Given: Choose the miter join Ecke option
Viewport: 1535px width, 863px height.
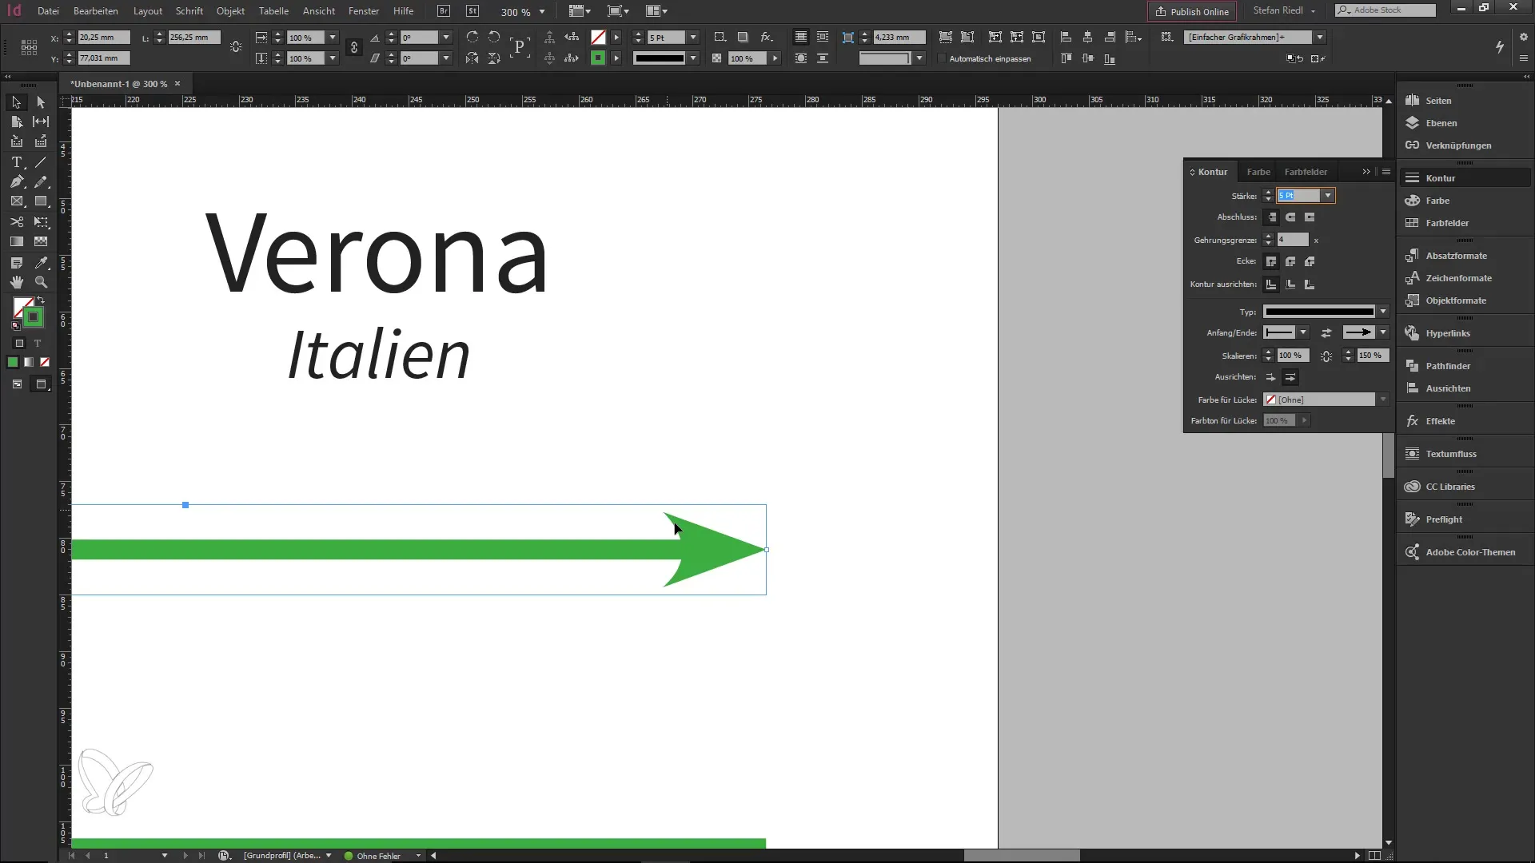Looking at the screenshot, I should (x=1271, y=261).
